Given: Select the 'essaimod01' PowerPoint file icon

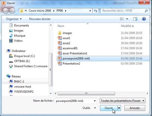Looking at the screenshot, I should click(60, 48).
